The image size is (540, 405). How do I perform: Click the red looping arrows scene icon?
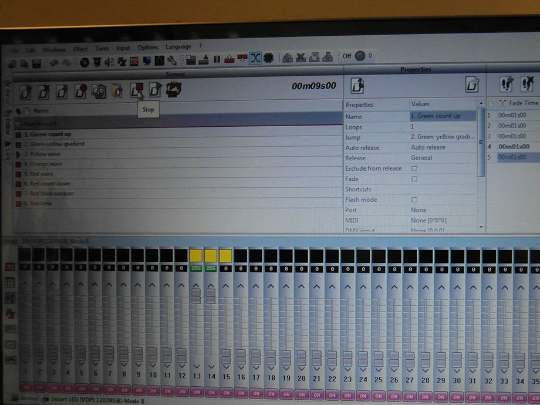click(174, 90)
